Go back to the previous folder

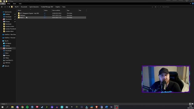pyautogui.click(x=2, y=7)
